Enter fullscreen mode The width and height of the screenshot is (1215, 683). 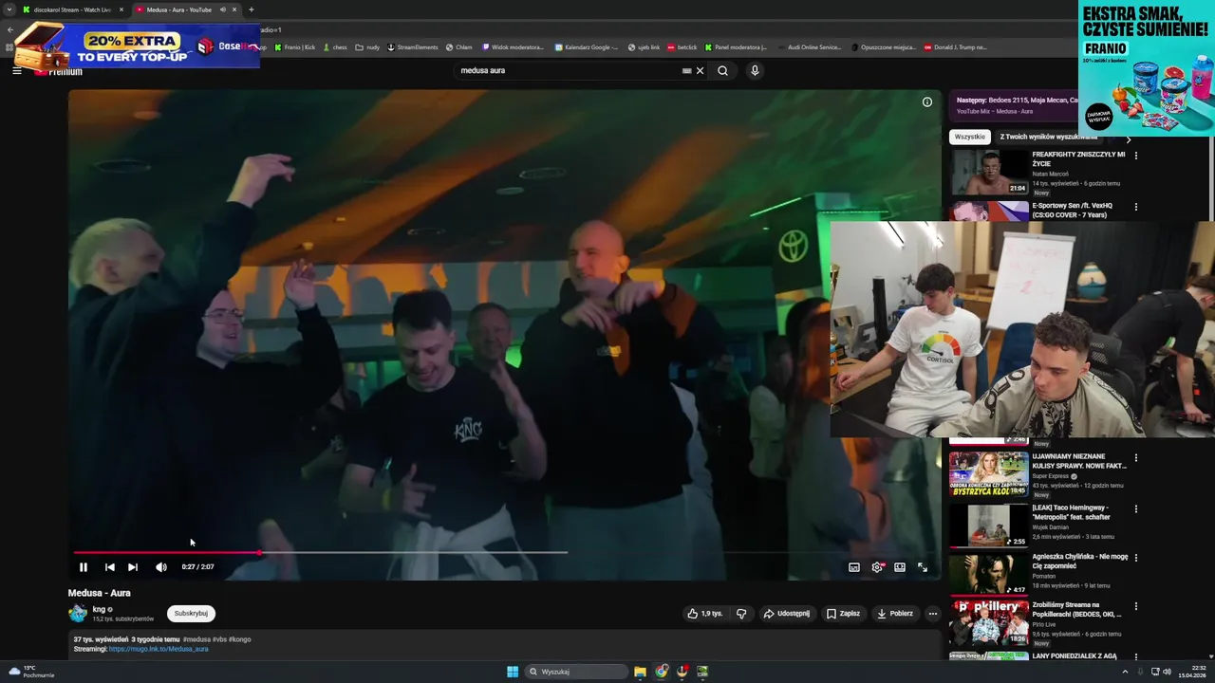tap(923, 567)
